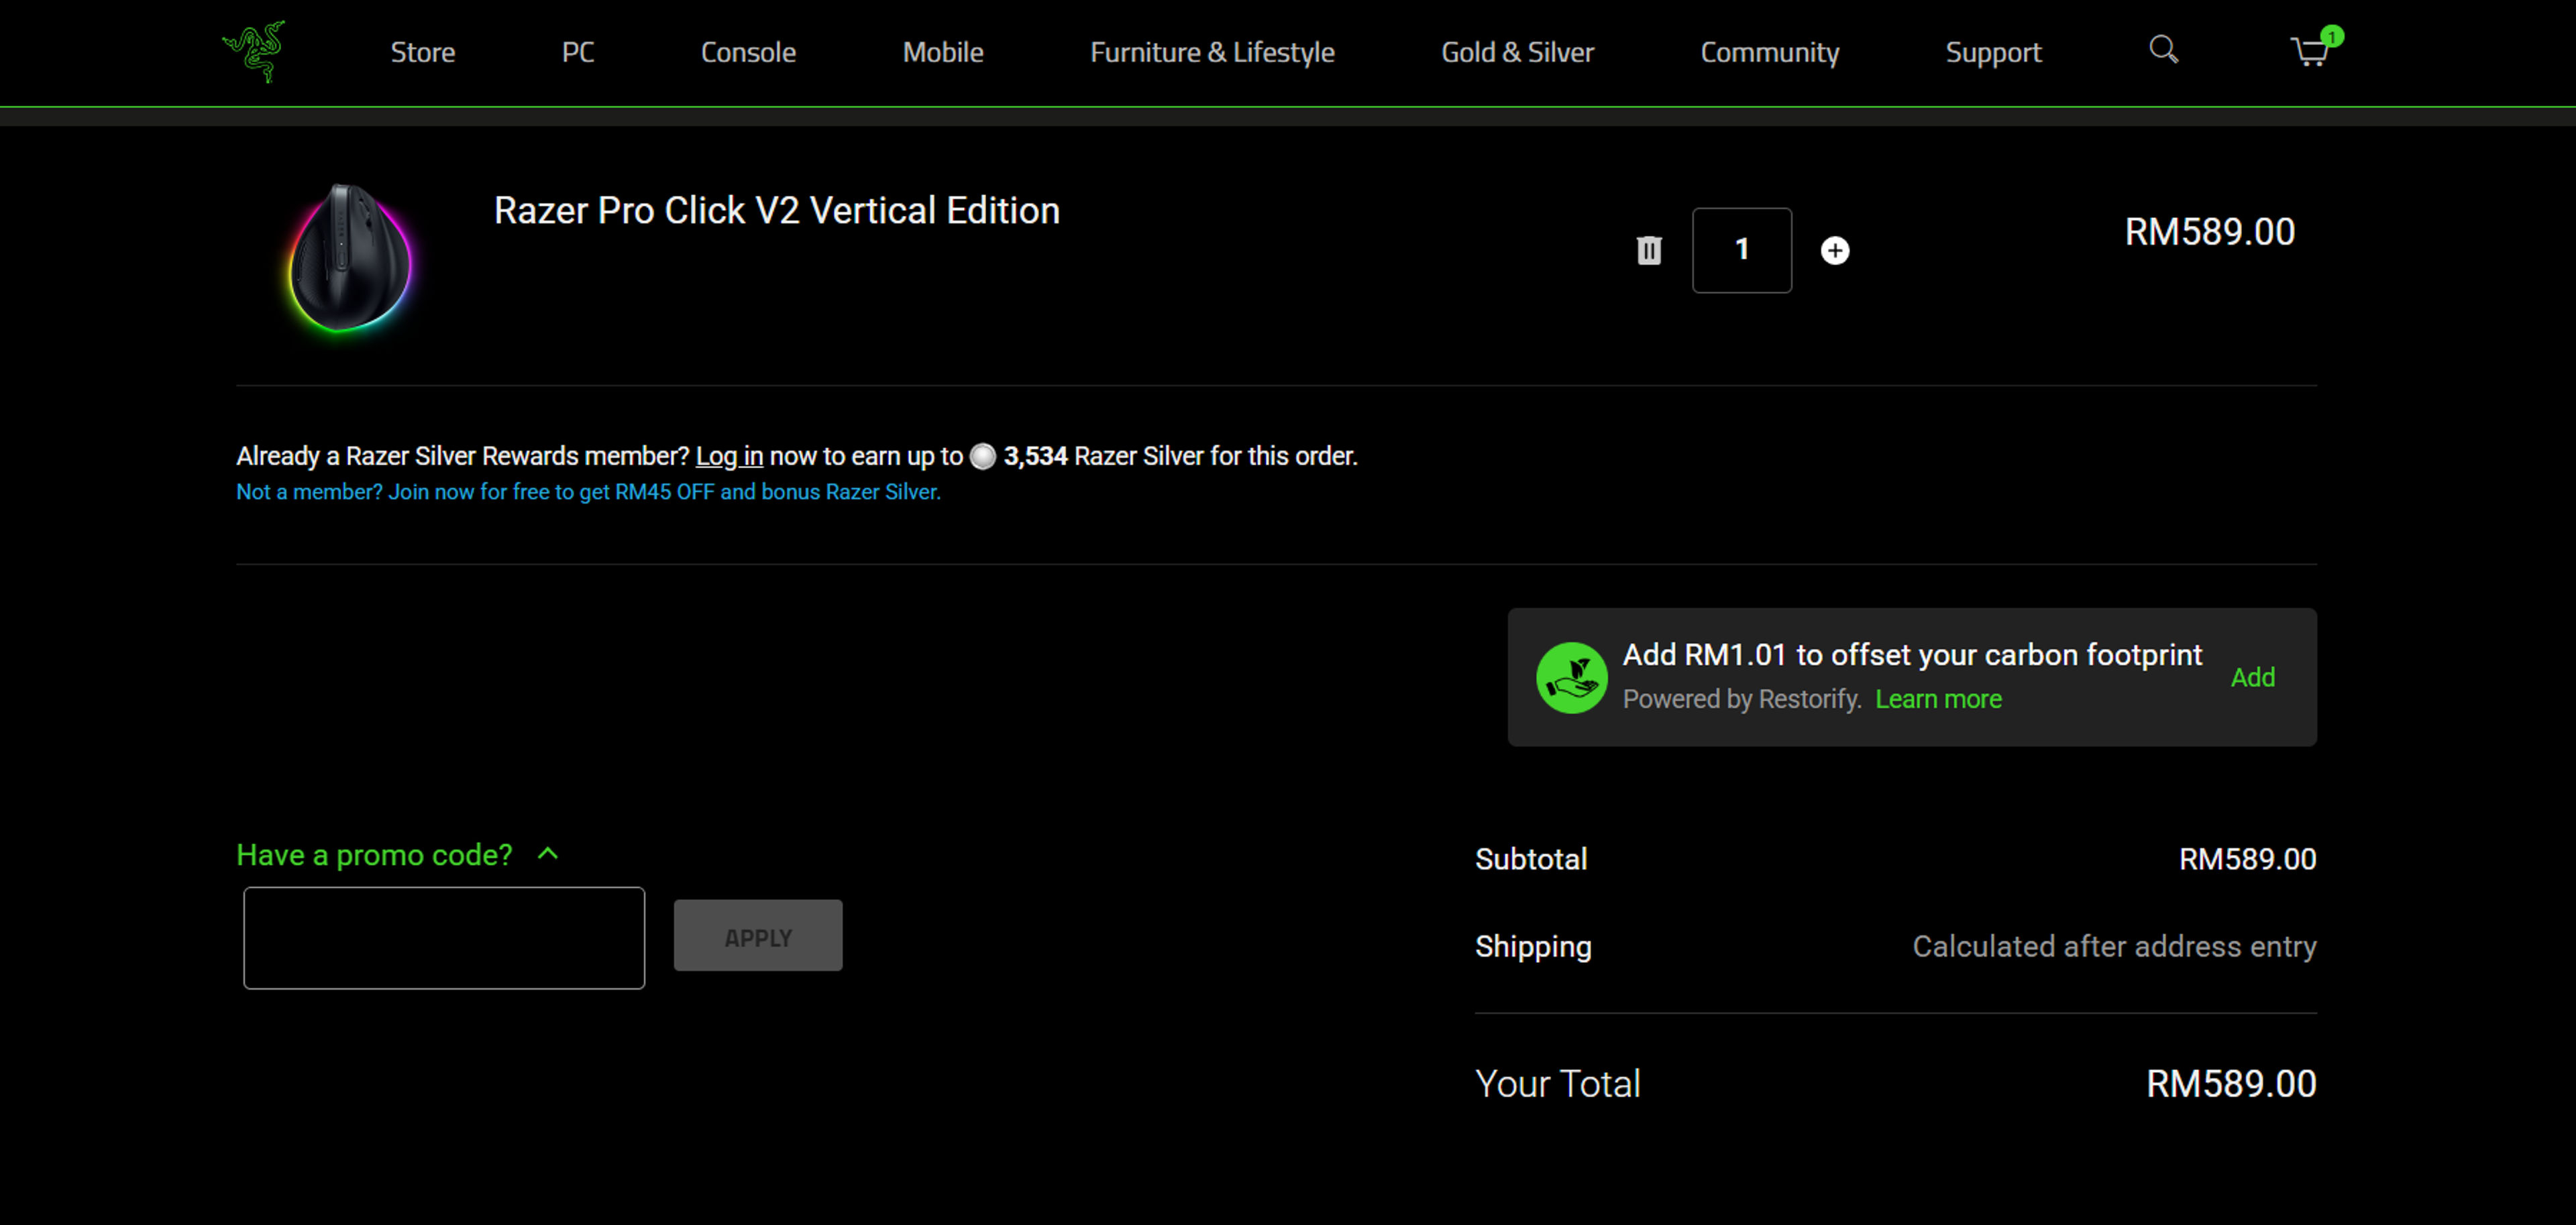The height and width of the screenshot is (1225, 2576).
Task: Click the green carbon offset icon
Action: click(x=1571, y=677)
